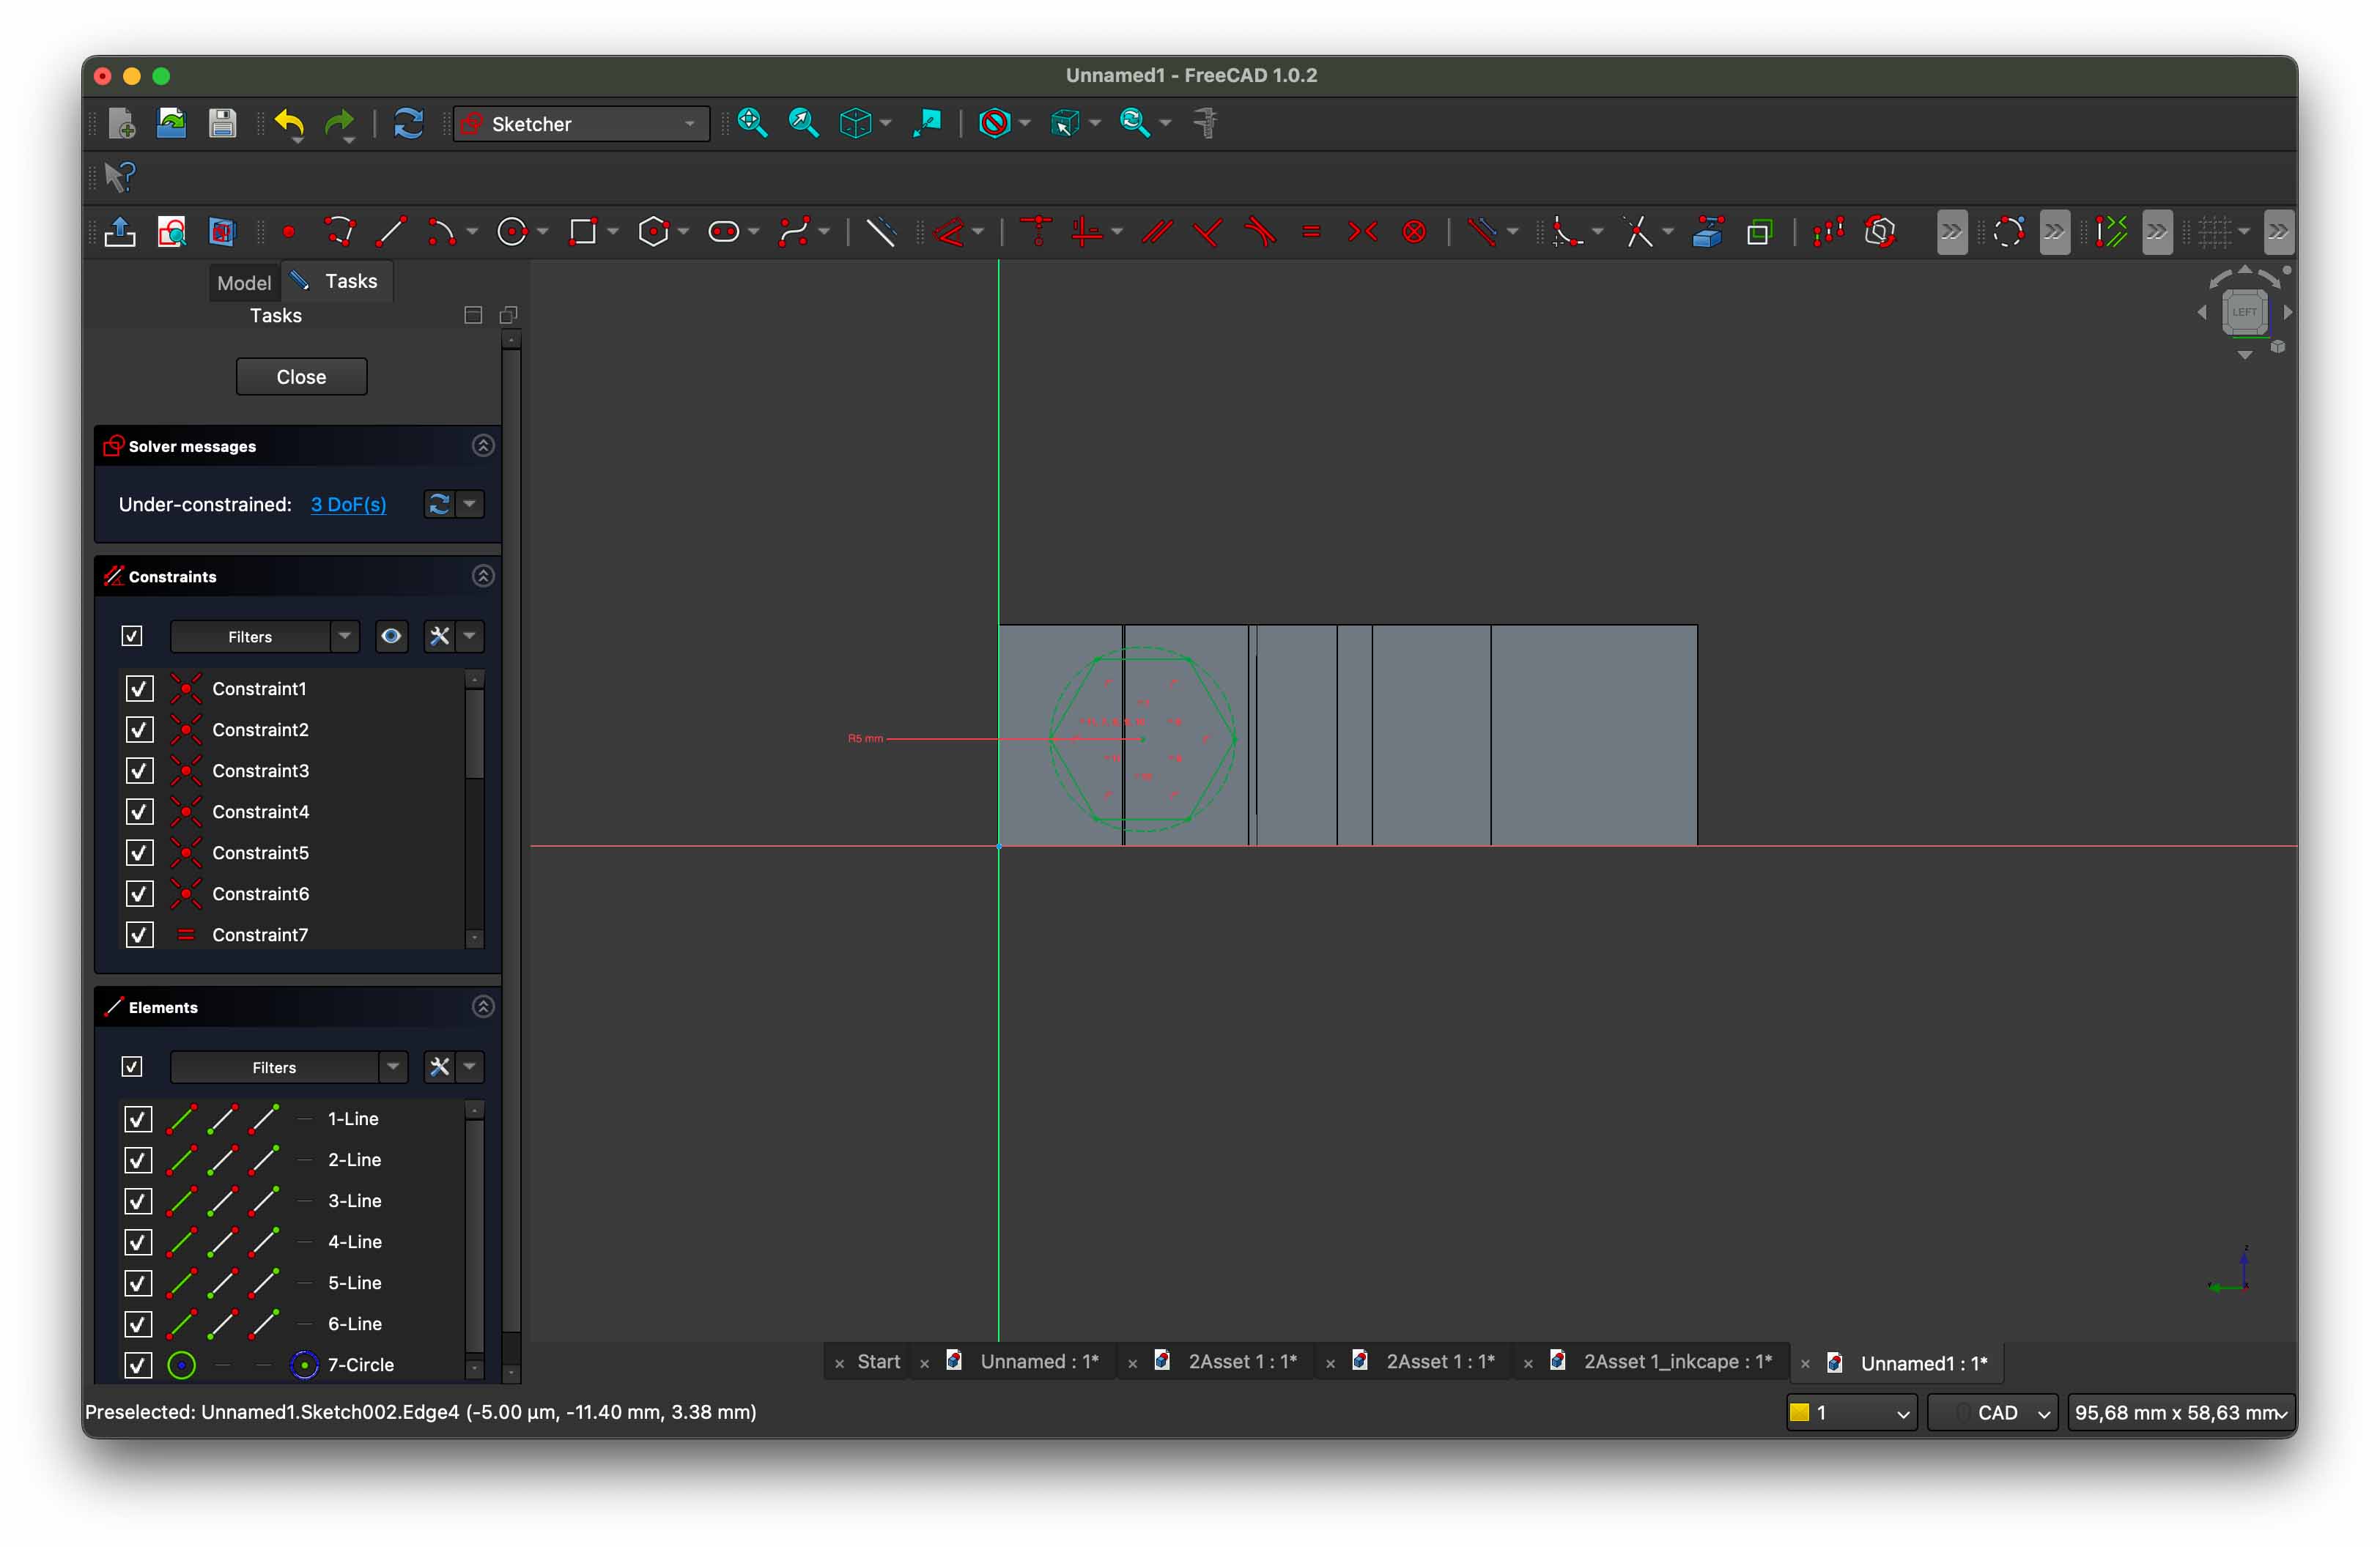Click the Leave sketch icon
This screenshot has width=2380, height=1547.
point(120,233)
